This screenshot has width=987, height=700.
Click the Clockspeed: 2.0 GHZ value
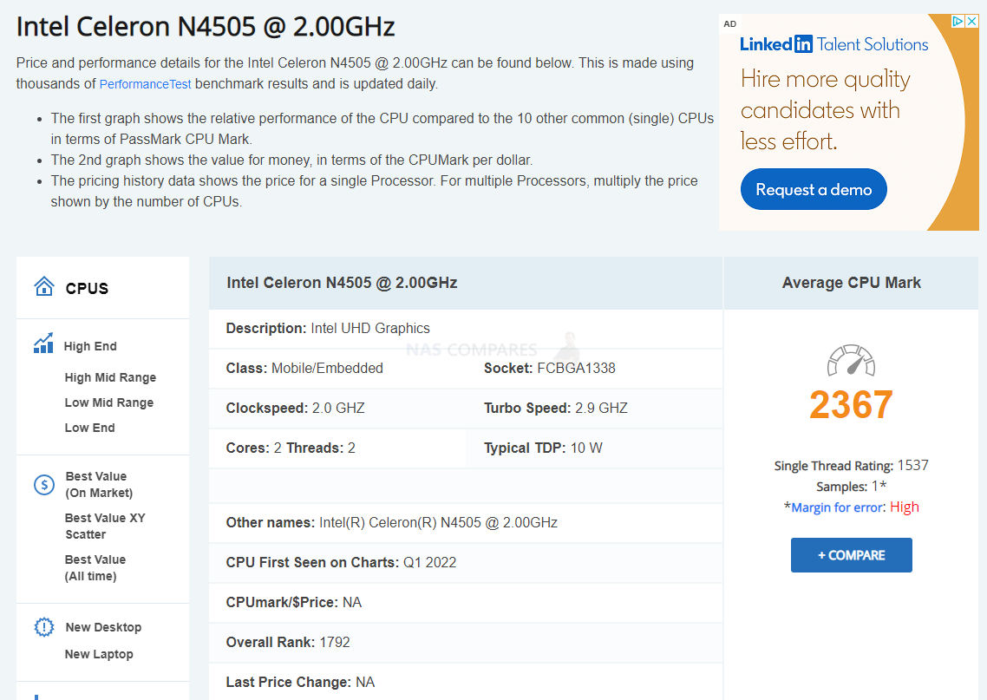[x=295, y=408]
